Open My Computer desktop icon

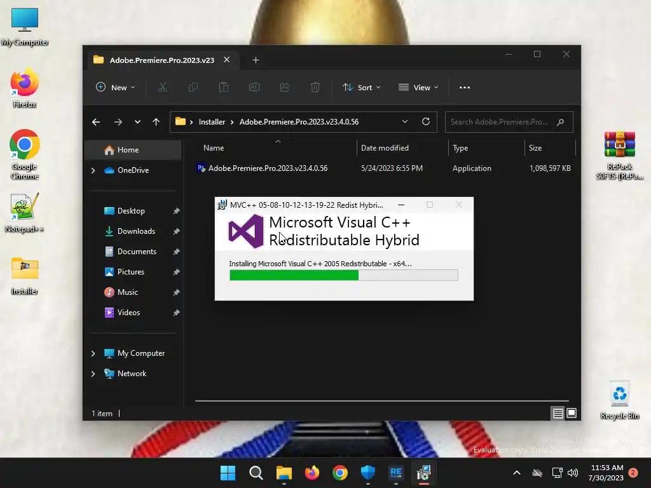pyautogui.click(x=25, y=27)
